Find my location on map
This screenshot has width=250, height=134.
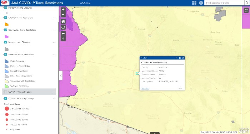click(x=63, y=27)
